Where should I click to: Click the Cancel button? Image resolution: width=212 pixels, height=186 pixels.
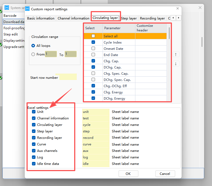[x=165, y=174]
